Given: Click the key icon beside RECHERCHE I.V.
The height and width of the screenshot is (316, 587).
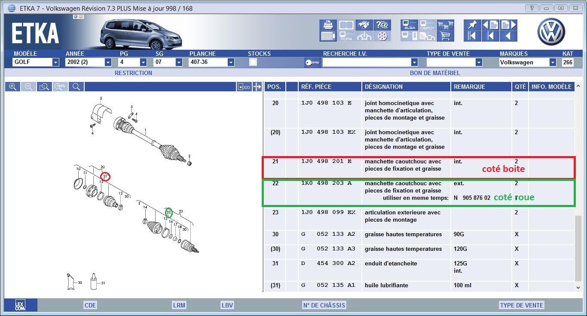Looking at the screenshot, I should (x=312, y=63).
